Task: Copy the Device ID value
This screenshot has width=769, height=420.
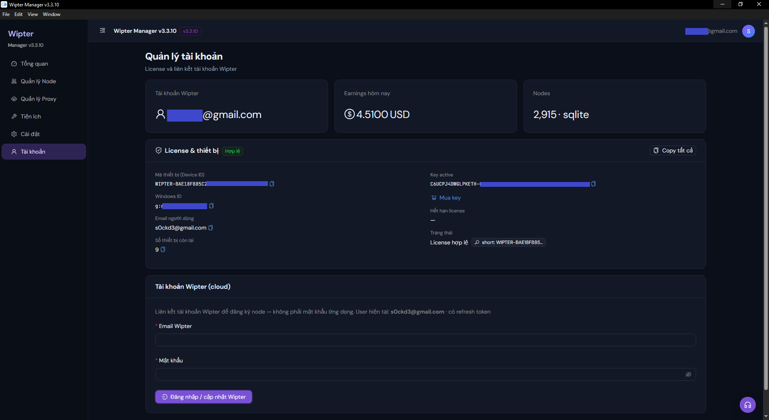Action: coord(272,184)
